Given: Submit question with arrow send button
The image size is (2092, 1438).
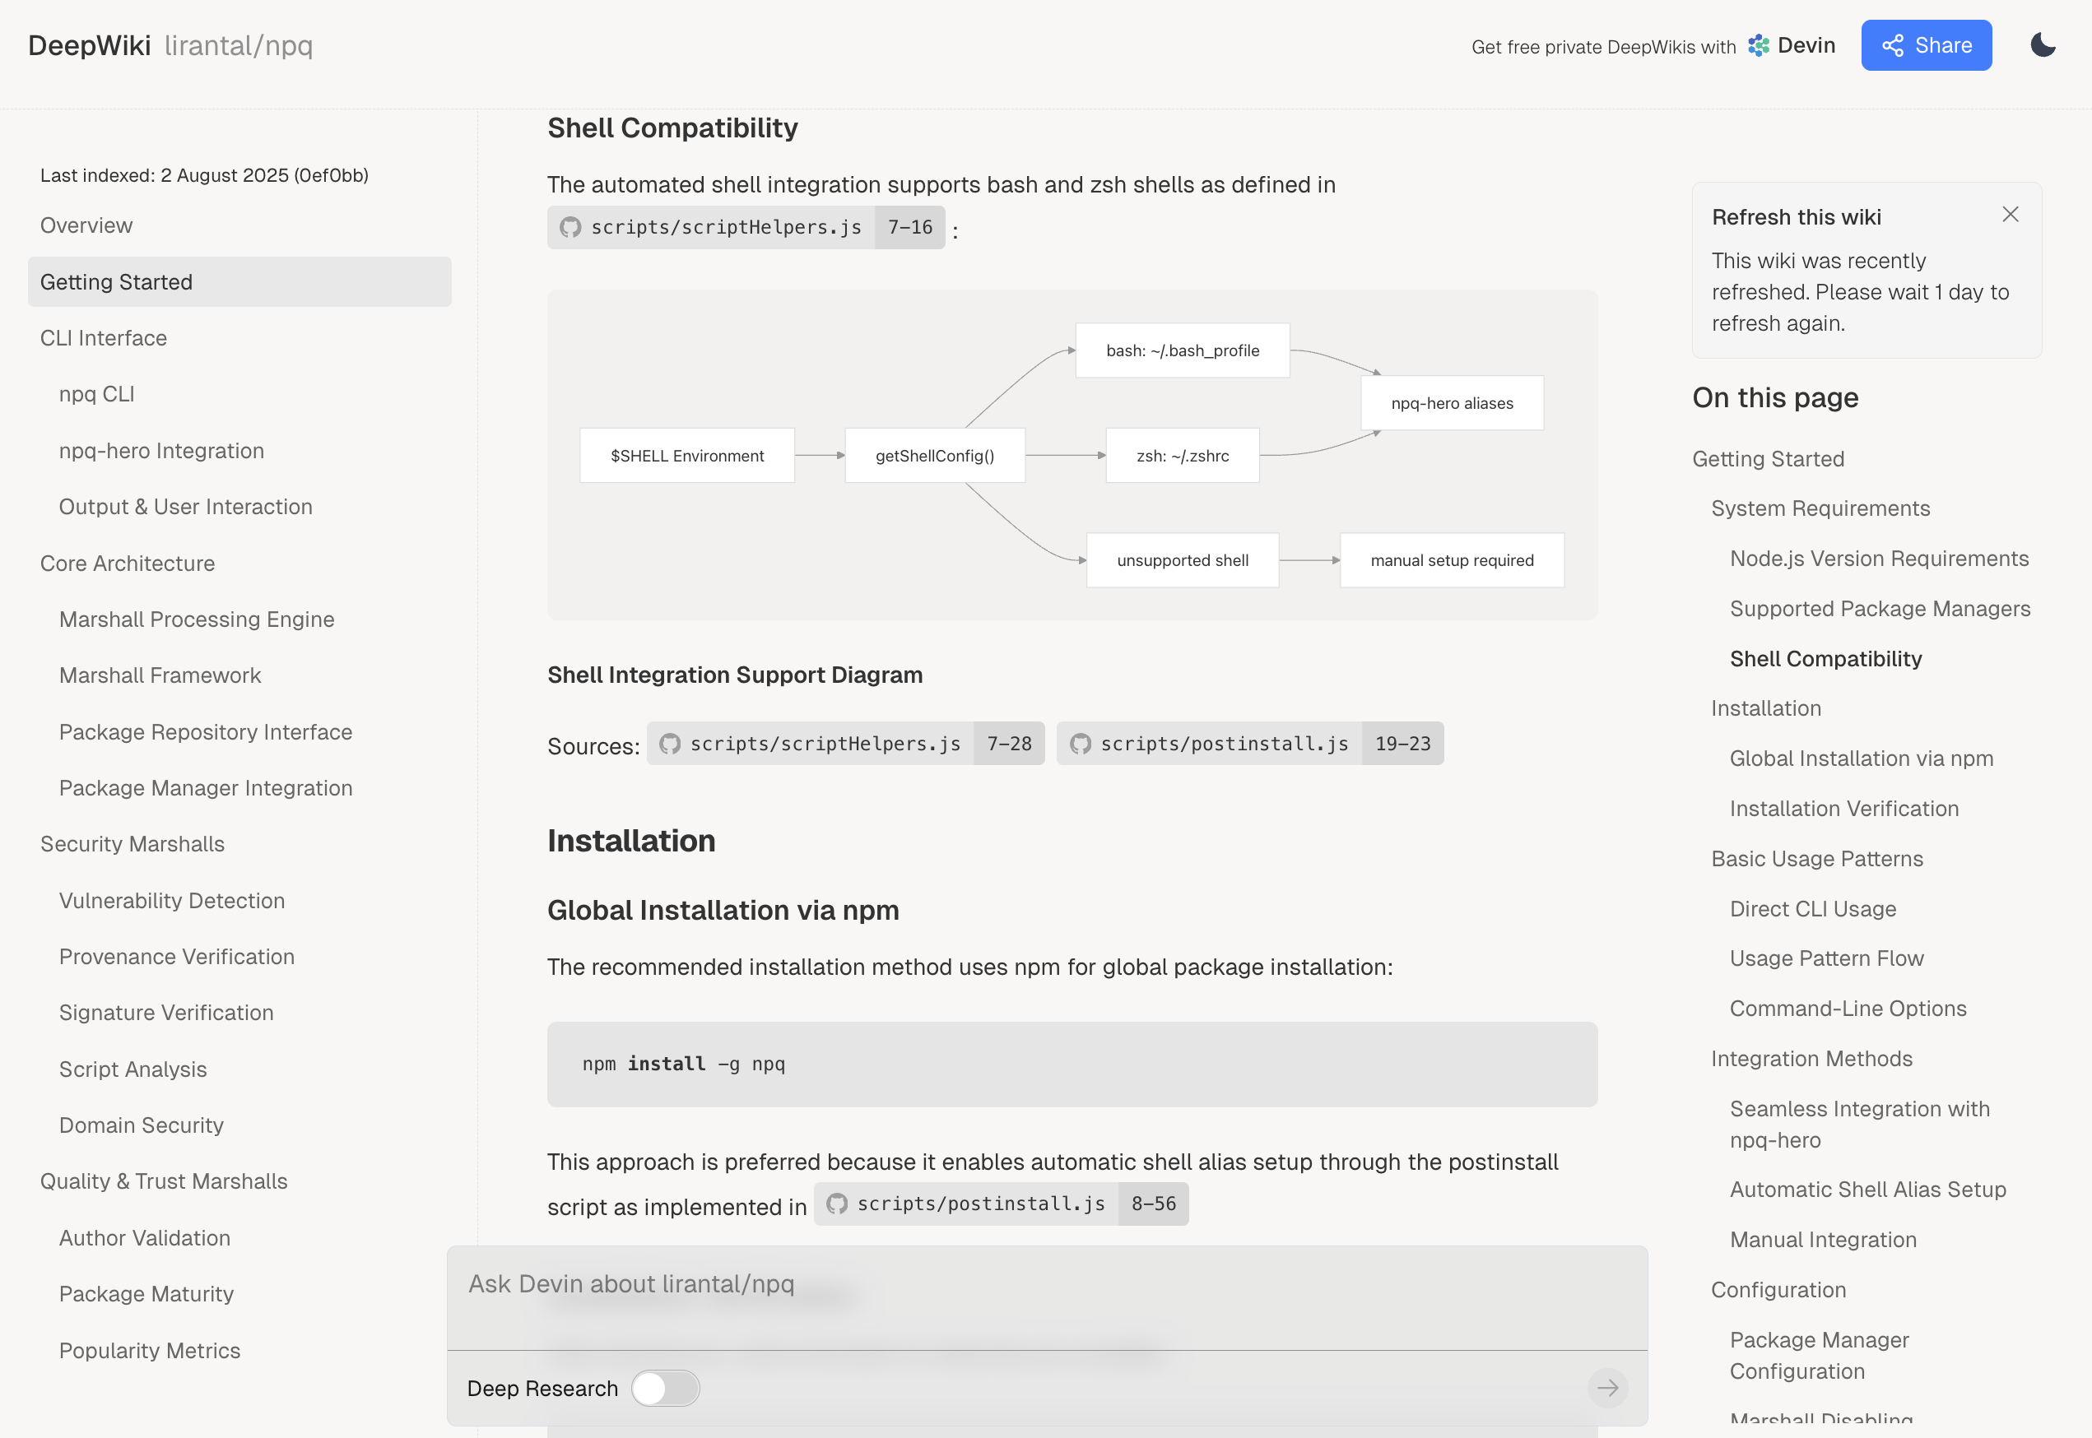Looking at the screenshot, I should pyautogui.click(x=1607, y=1388).
